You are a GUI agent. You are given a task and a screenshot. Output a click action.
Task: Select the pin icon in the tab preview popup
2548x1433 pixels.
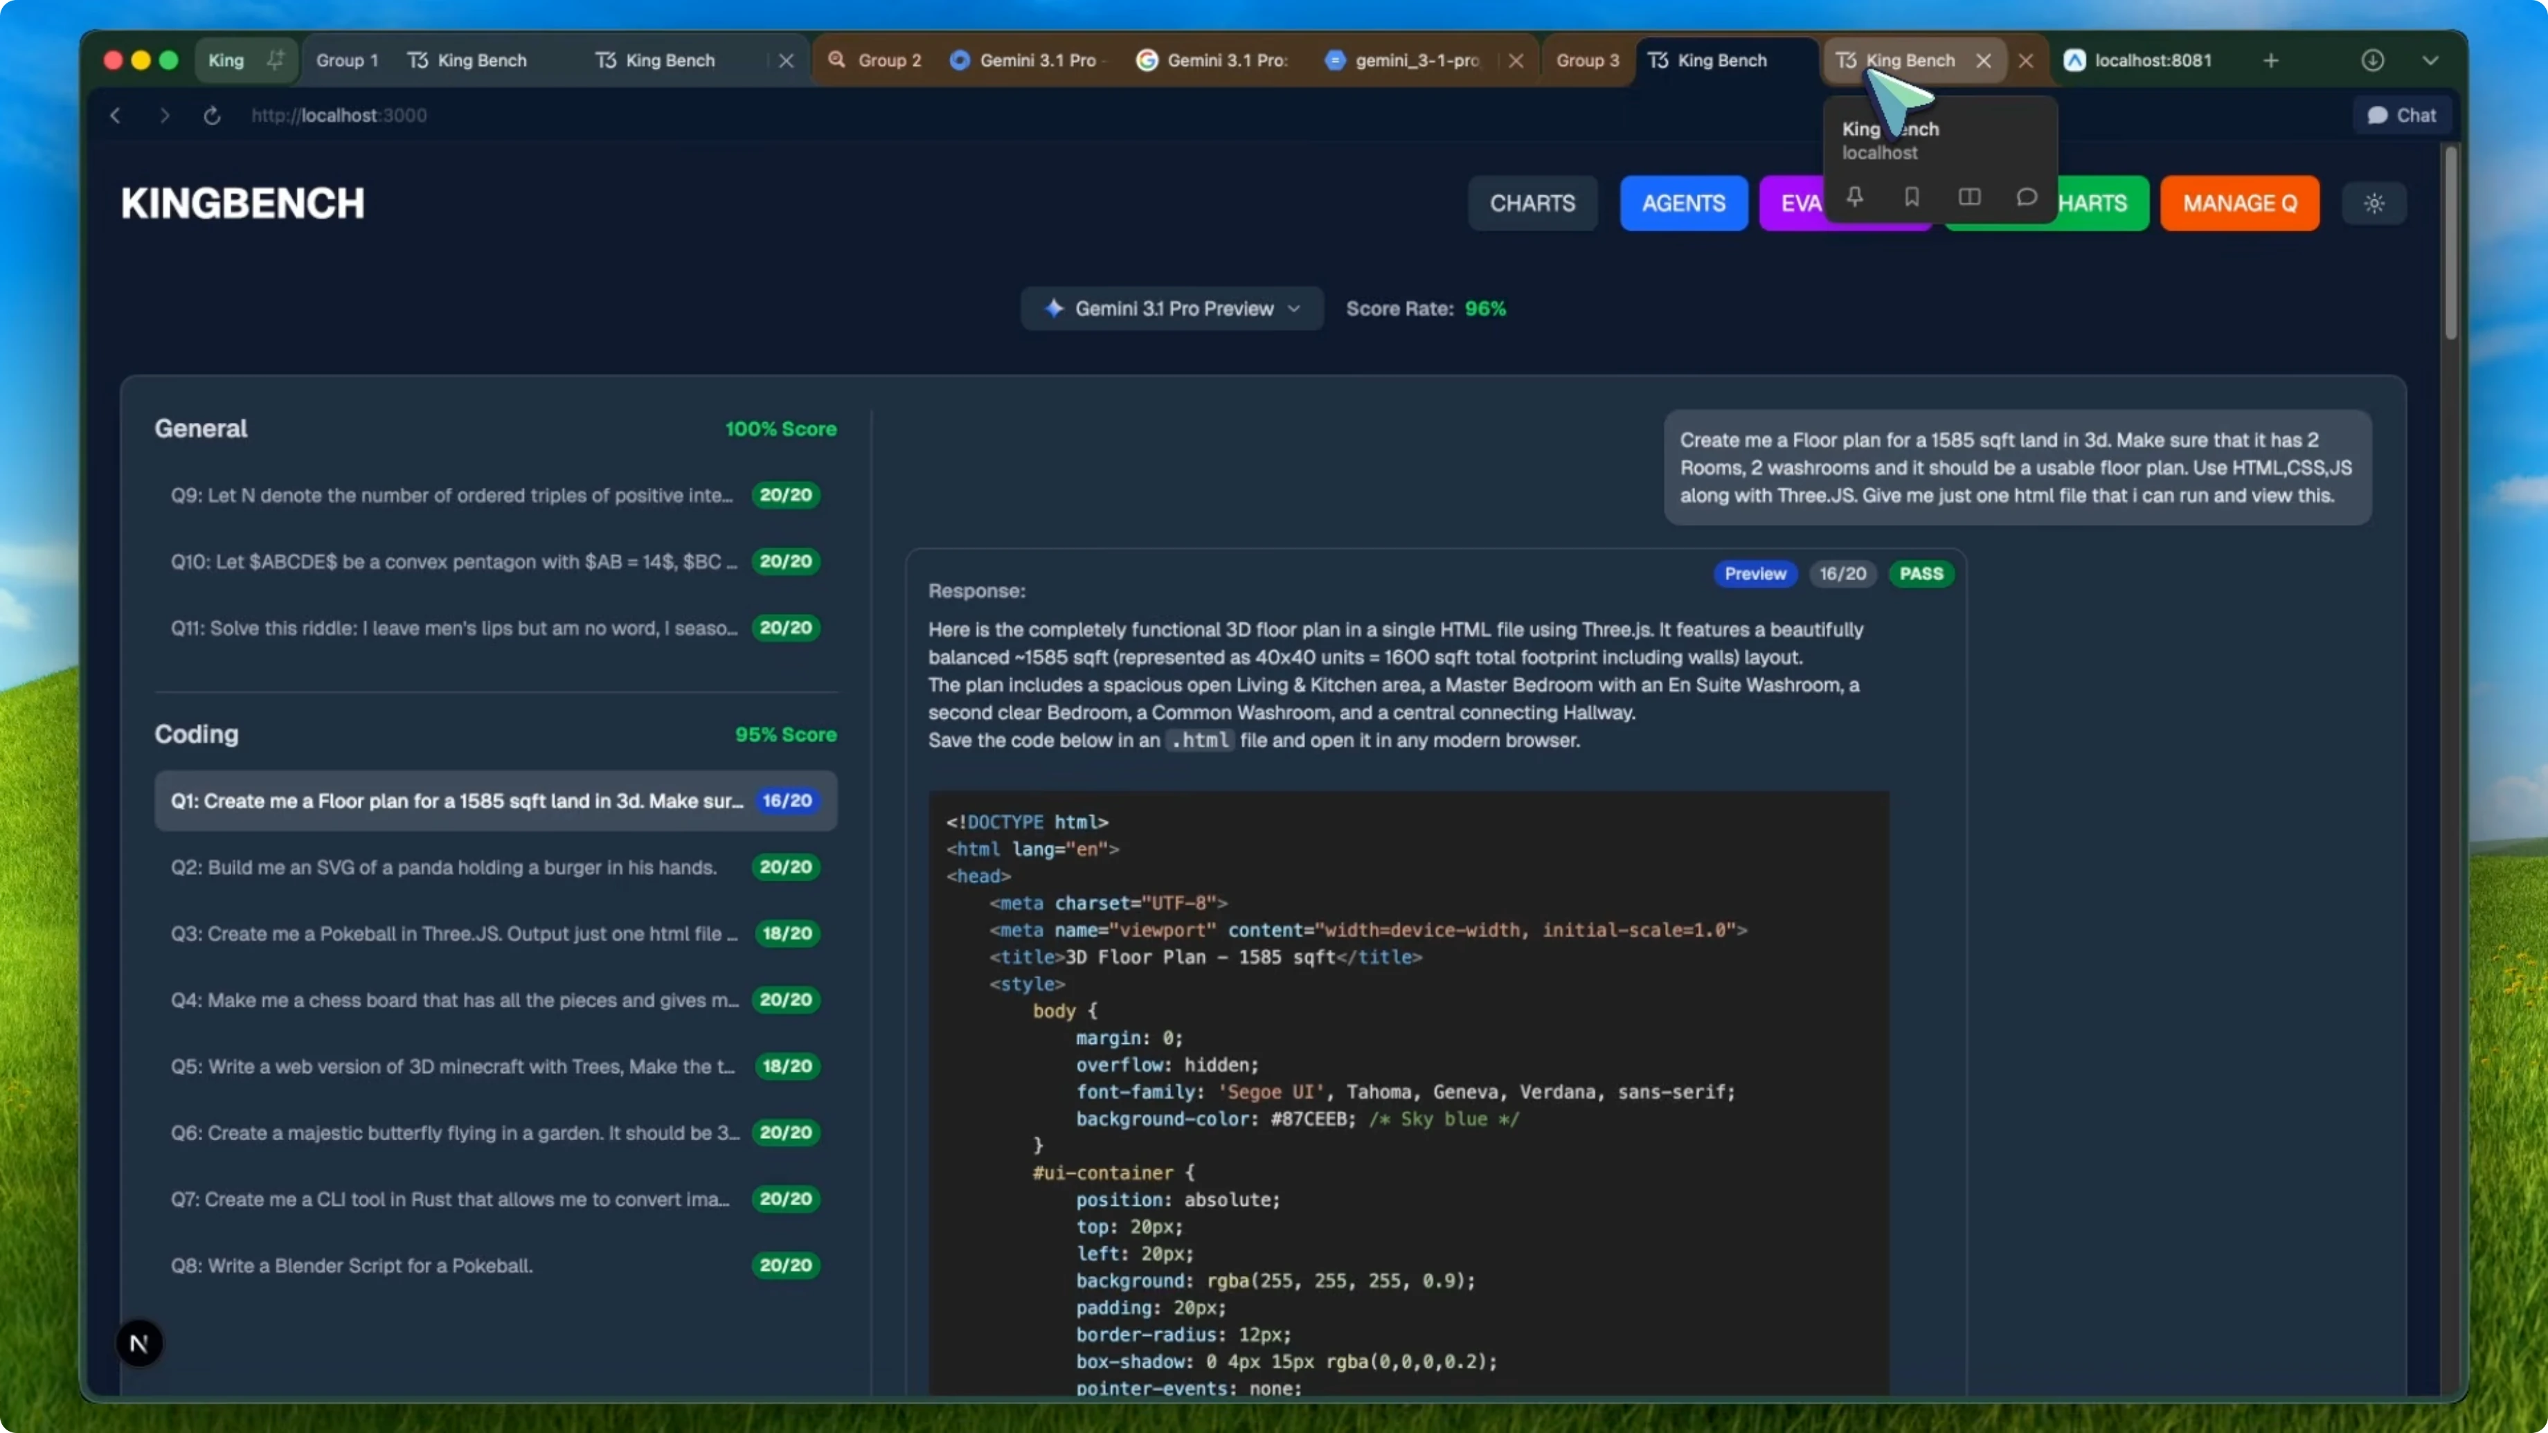[1855, 197]
